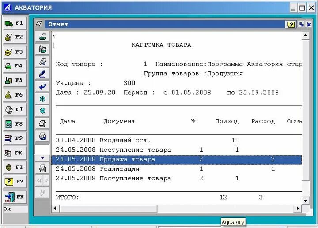The image size is (318, 228).
Task: Click the horizontal scrollbar thumb
Action: coord(108,208)
